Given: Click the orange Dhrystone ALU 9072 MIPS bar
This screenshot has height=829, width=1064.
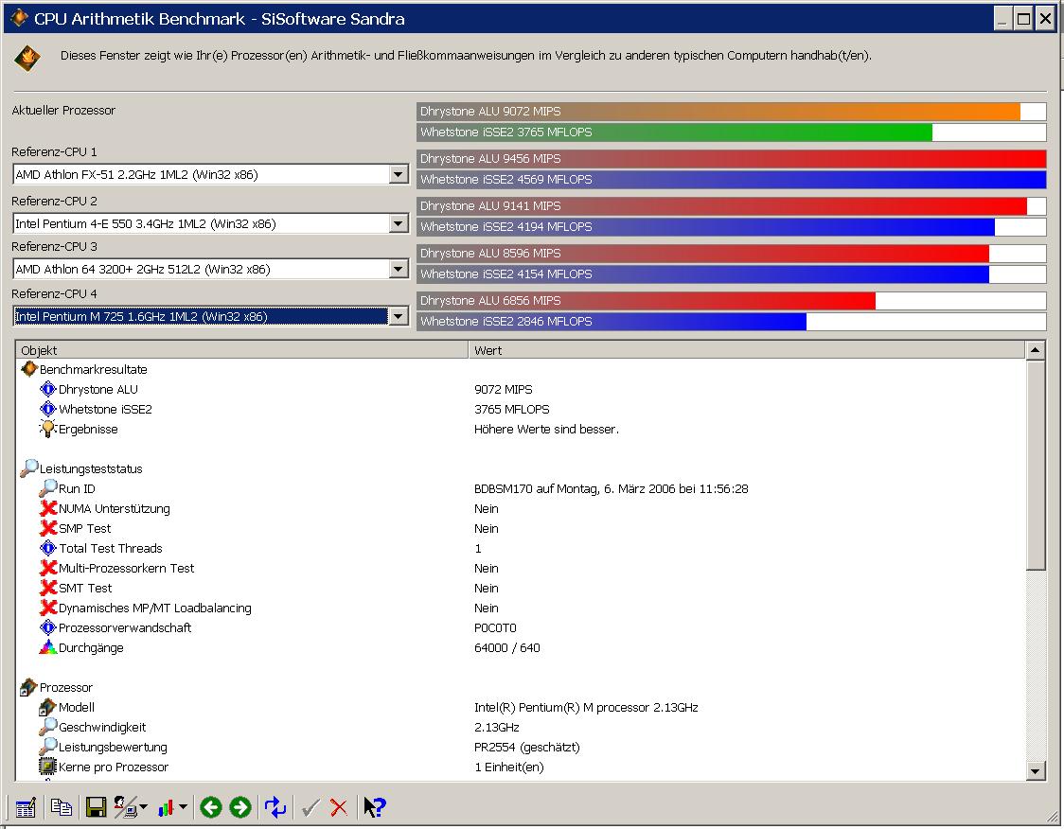Looking at the screenshot, I should pyautogui.click(x=732, y=112).
